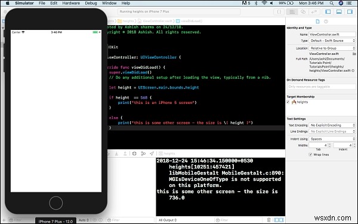Image resolution: width=358 pixels, height=224 pixels.
Task: Toggle heights target membership checkbox
Action: pyautogui.click(x=288, y=102)
